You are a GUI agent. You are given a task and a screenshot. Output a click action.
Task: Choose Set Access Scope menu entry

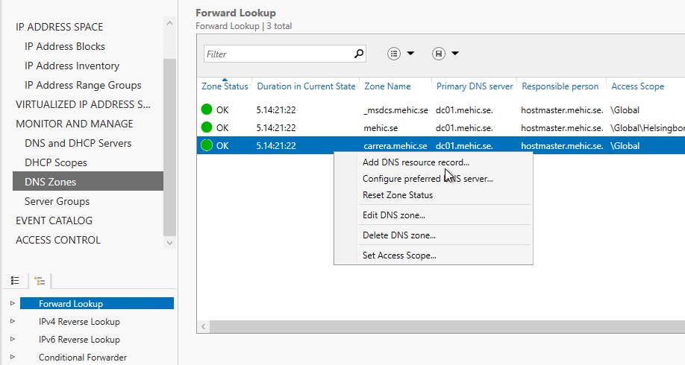pyautogui.click(x=399, y=256)
